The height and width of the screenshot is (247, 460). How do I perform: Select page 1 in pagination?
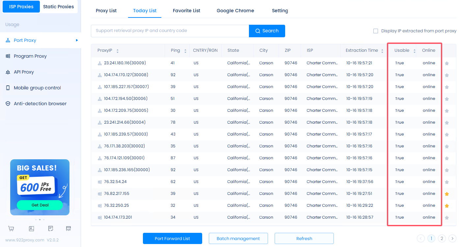pos(431,238)
